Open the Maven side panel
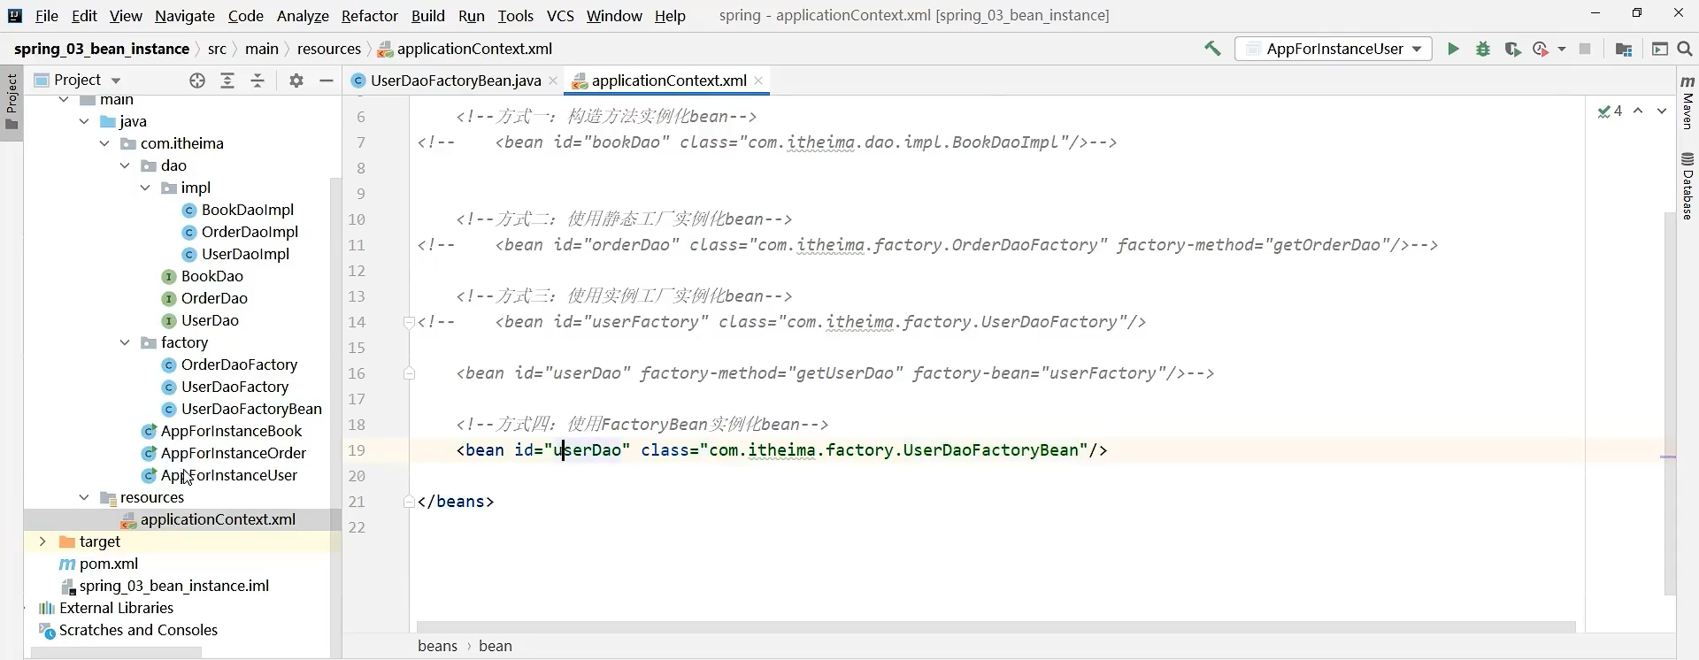The width and height of the screenshot is (1699, 660). click(1687, 101)
